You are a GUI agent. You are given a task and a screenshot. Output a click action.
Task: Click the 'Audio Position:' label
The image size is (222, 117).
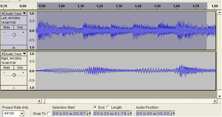[148, 108]
